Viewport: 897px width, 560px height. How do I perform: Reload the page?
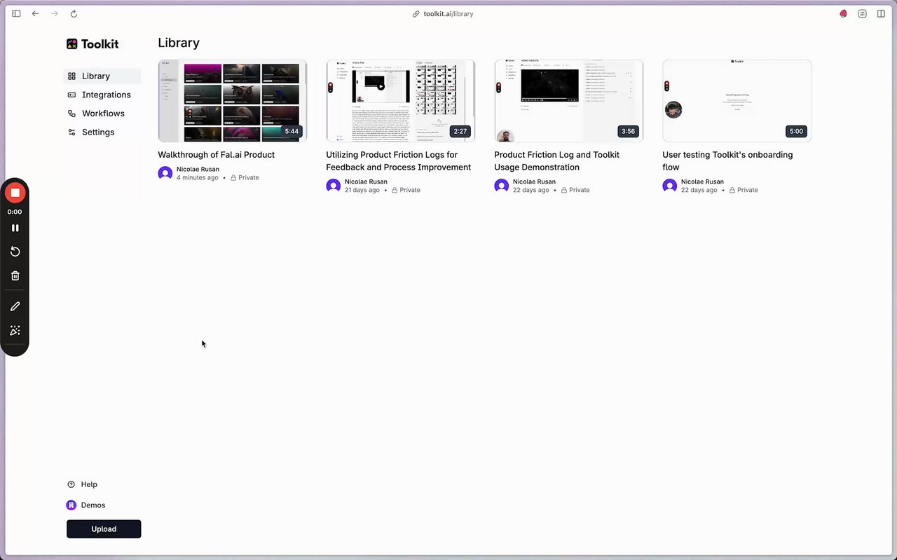click(x=74, y=13)
